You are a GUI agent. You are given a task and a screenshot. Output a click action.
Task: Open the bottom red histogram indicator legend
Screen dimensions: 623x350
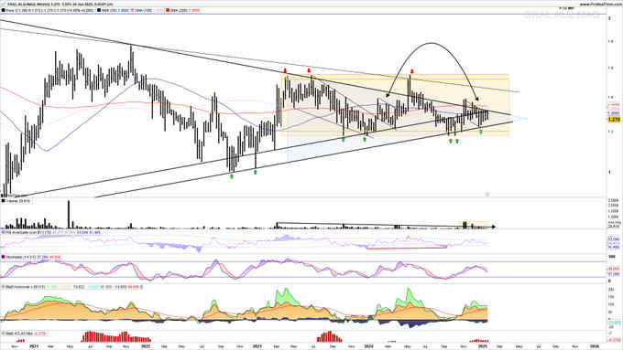(x=25, y=334)
